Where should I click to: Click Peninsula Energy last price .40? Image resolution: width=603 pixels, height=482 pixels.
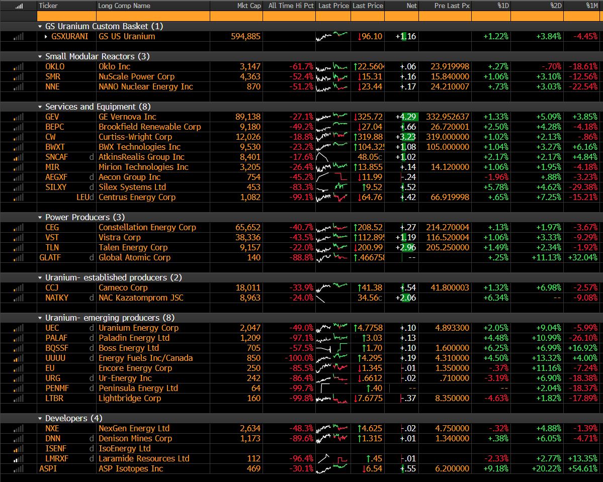(374, 388)
